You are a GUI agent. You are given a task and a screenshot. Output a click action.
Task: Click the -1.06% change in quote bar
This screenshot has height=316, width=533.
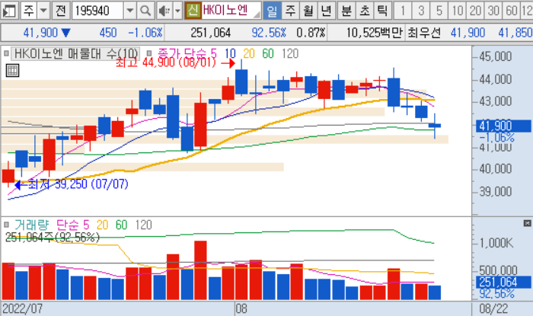tap(145, 33)
